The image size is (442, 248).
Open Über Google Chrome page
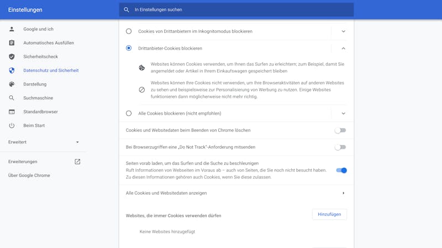pyautogui.click(x=29, y=175)
